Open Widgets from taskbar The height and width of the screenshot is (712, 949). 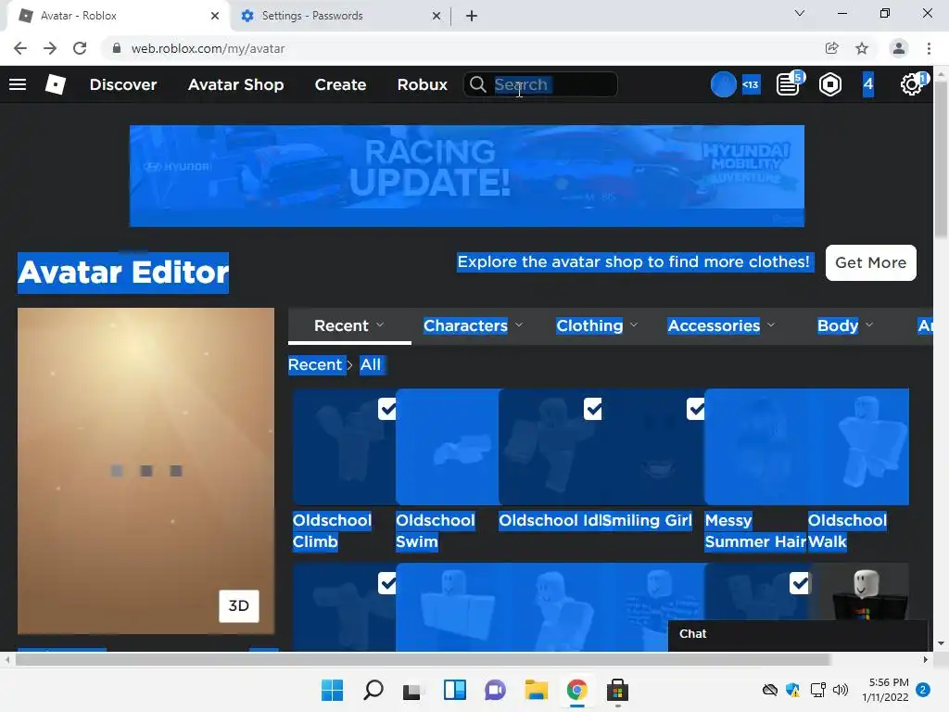point(454,690)
